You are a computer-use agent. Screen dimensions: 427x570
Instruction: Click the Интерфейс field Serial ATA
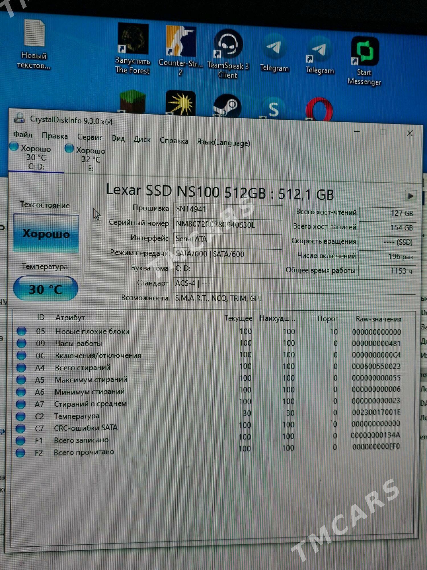click(228, 239)
